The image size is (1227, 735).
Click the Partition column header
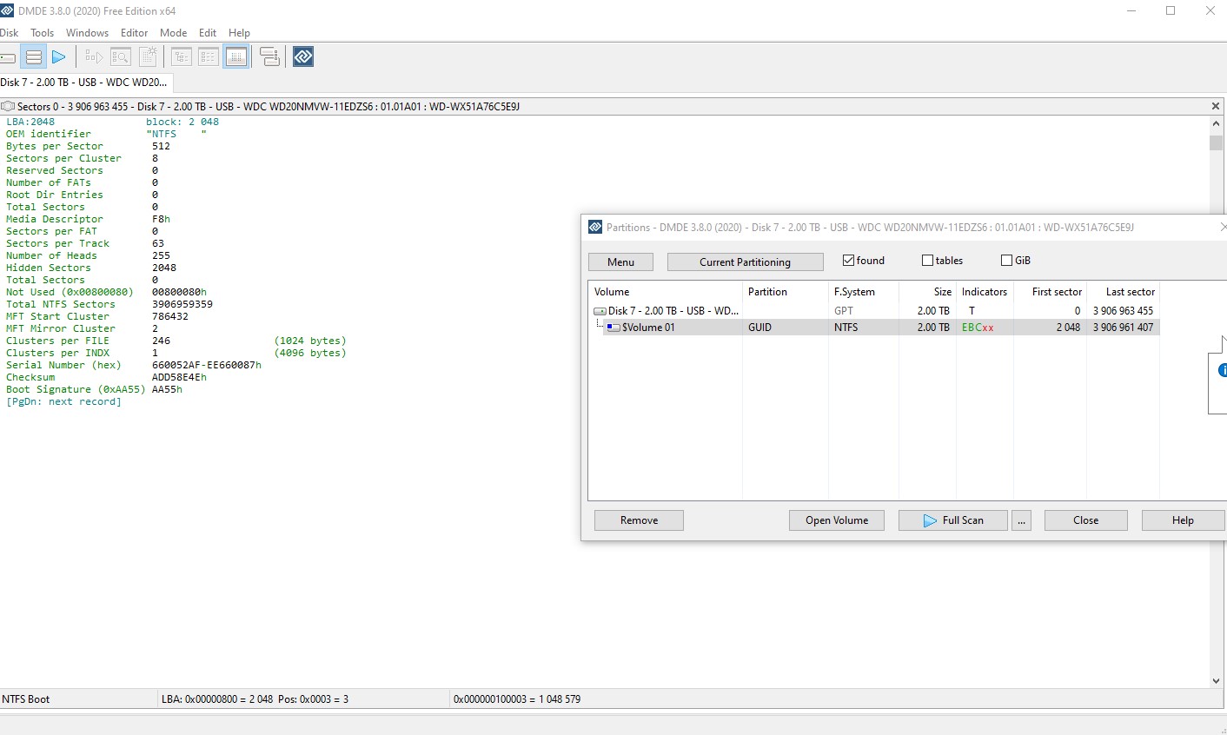pos(785,292)
